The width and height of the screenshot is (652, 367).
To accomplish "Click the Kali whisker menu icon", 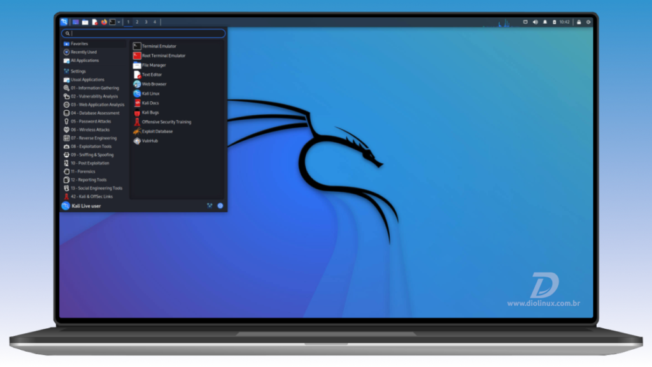I will click(x=64, y=22).
